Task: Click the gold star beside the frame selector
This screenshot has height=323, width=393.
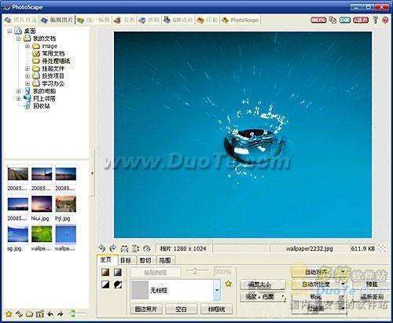Action: [x=229, y=284]
